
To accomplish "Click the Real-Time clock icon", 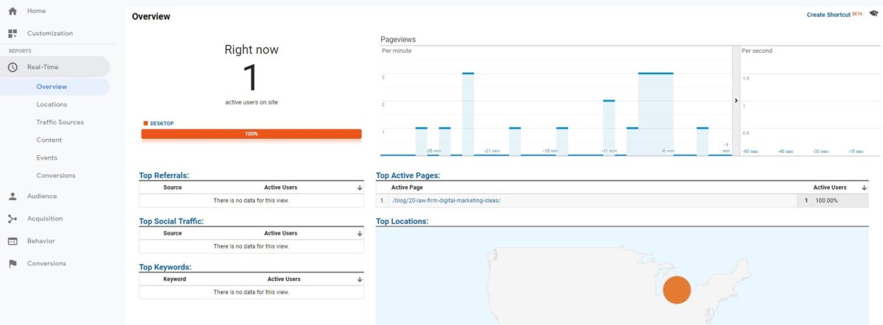I will pyautogui.click(x=13, y=67).
